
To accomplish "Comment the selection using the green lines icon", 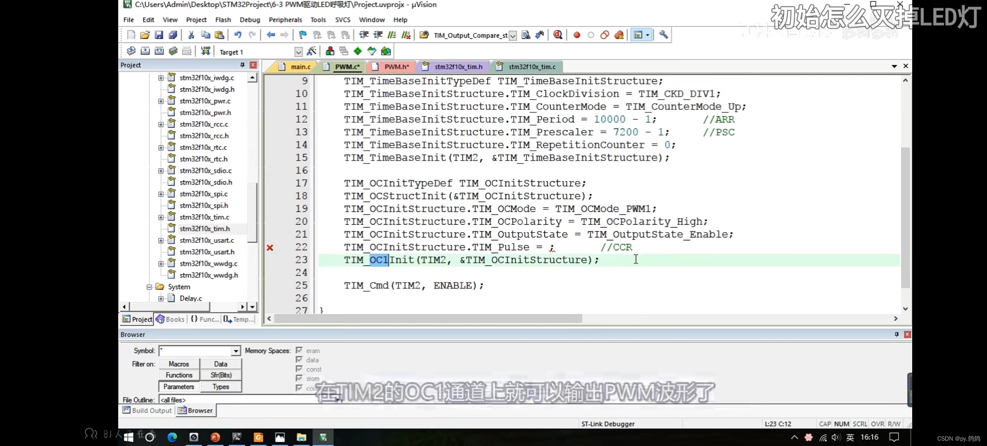I will pos(392,35).
